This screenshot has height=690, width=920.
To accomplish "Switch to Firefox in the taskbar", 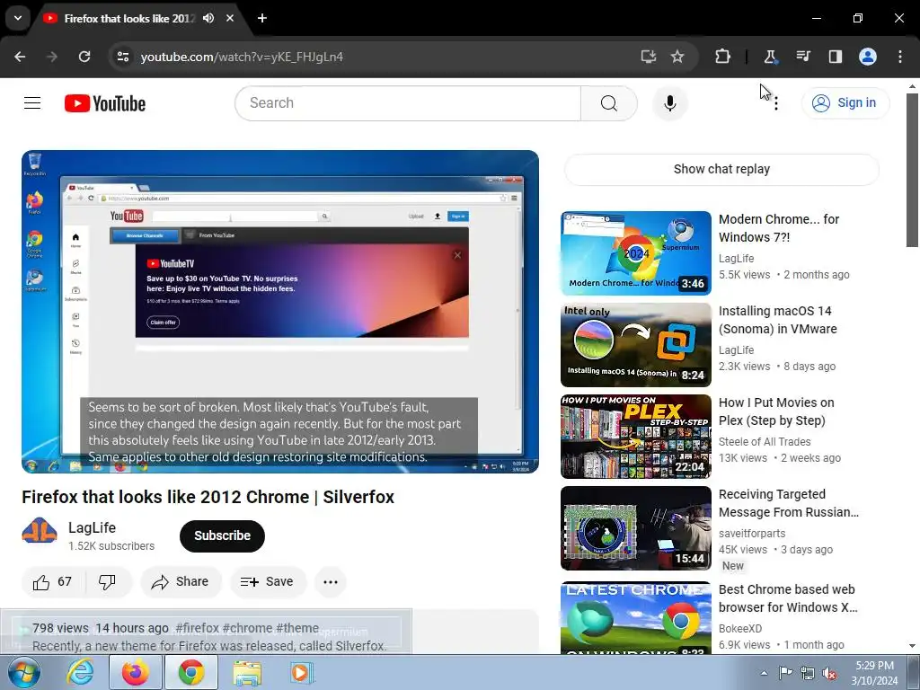I will click(135, 672).
